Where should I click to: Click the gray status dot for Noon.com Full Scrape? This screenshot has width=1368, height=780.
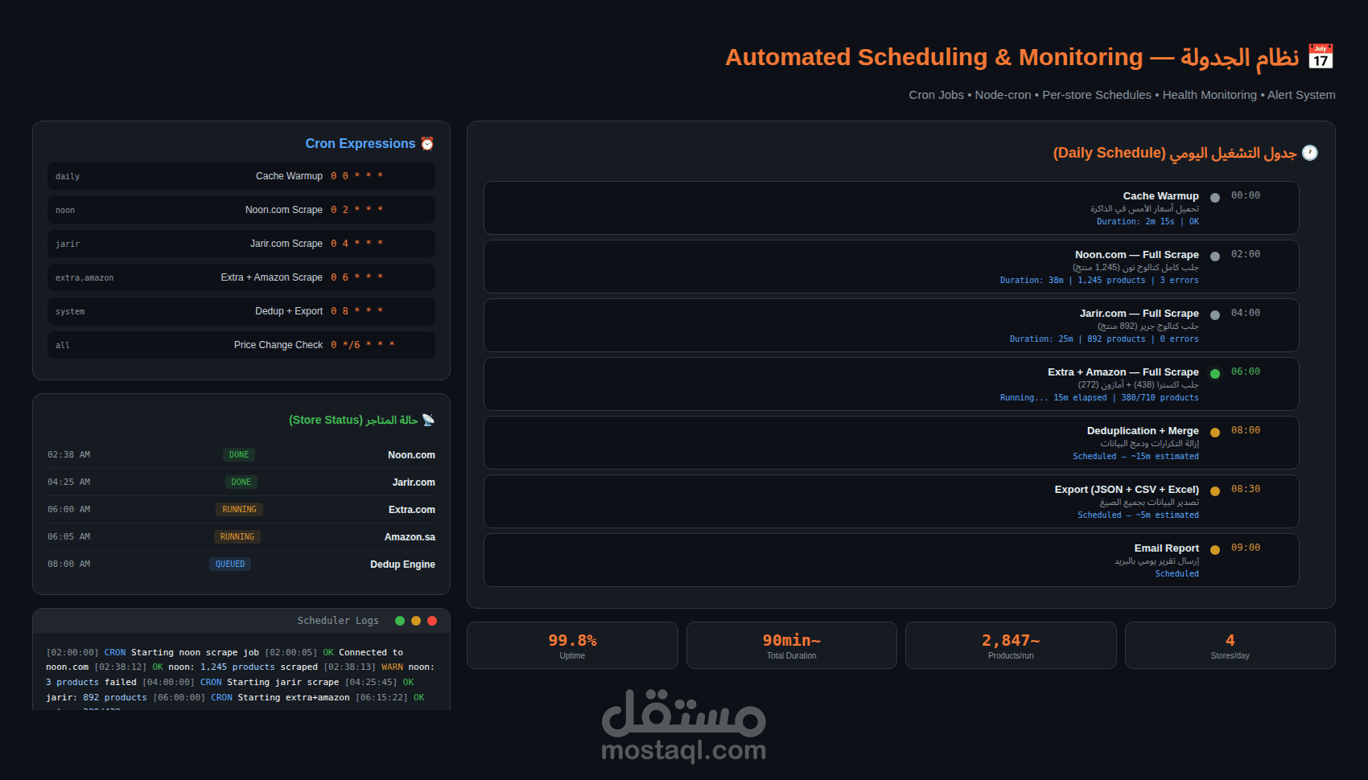point(1215,257)
